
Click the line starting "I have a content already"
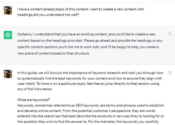pos(80,9)
